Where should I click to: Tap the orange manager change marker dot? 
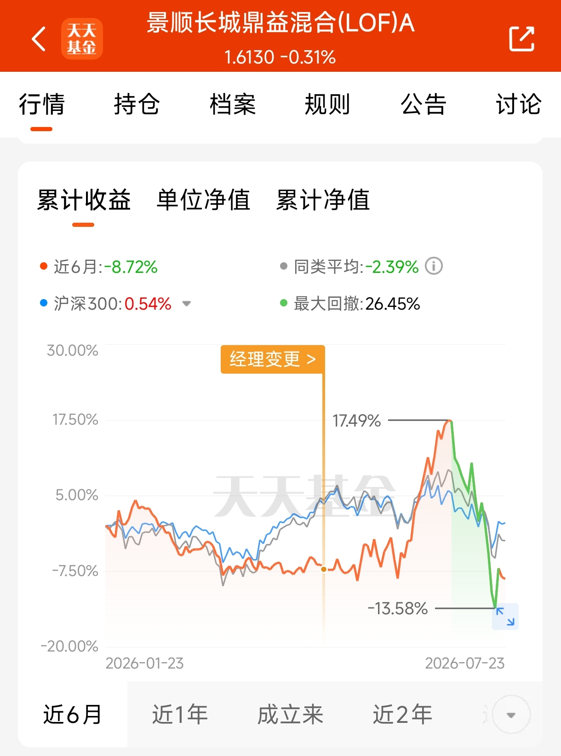[324, 569]
